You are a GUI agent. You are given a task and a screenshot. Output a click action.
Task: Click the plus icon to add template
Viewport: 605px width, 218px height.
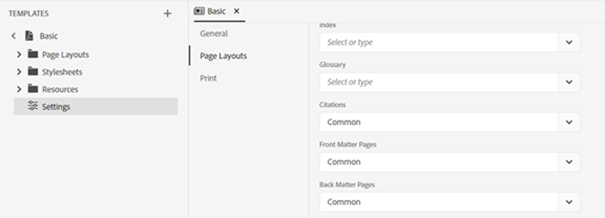coord(167,14)
